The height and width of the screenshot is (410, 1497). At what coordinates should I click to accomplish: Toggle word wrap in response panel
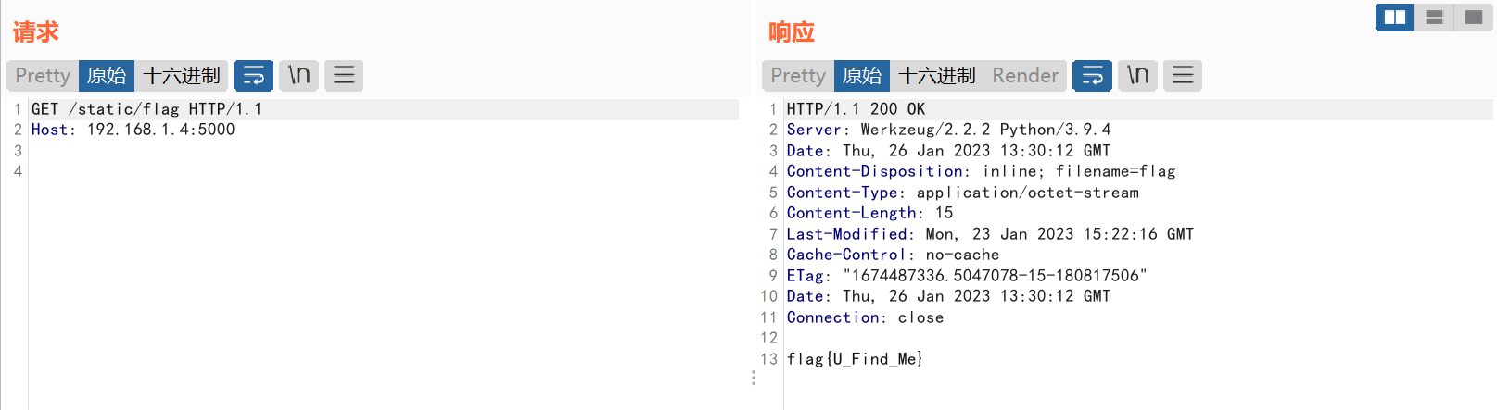(1092, 75)
